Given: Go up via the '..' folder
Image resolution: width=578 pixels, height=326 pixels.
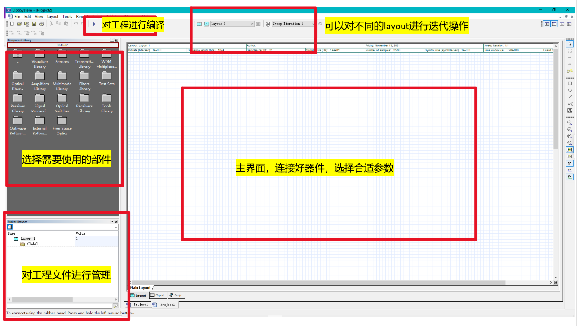Looking at the screenshot, I should pos(18,56).
